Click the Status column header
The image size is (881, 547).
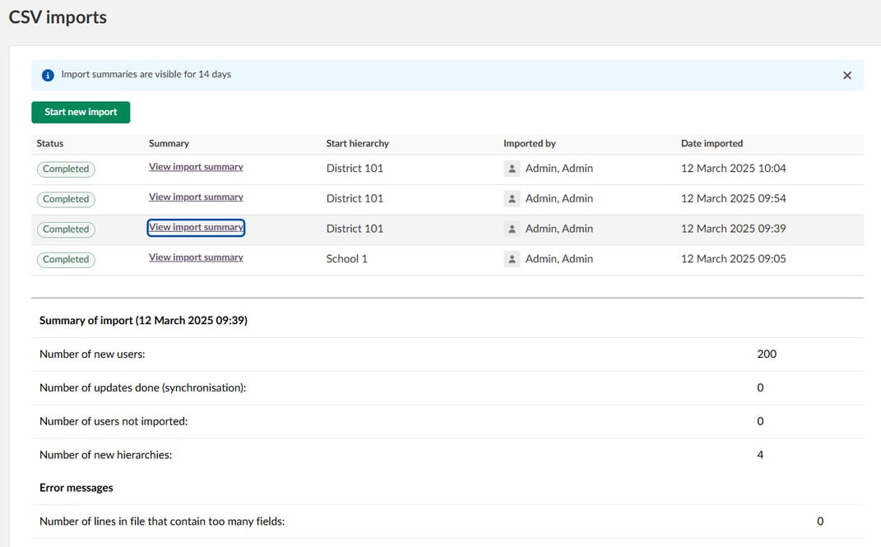(x=50, y=143)
